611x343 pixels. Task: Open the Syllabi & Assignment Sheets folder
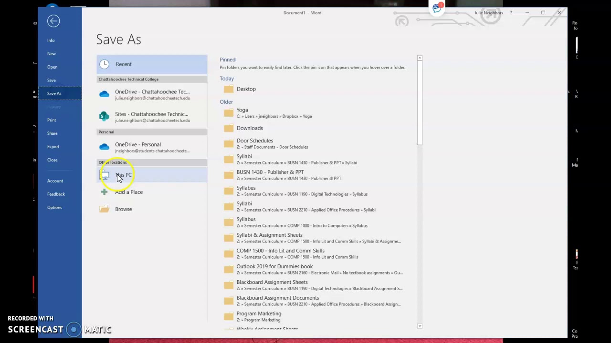click(x=318, y=238)
